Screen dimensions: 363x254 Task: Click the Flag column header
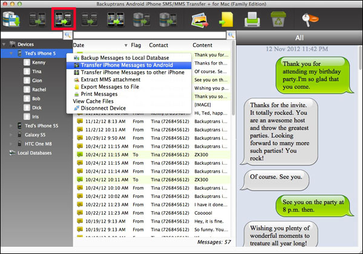point(136,45)
